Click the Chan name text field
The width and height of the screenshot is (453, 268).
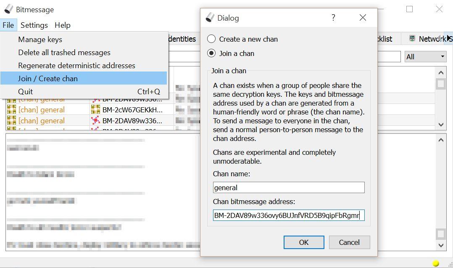coord(289,188)
